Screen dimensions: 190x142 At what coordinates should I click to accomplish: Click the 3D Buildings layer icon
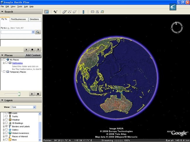10,123
